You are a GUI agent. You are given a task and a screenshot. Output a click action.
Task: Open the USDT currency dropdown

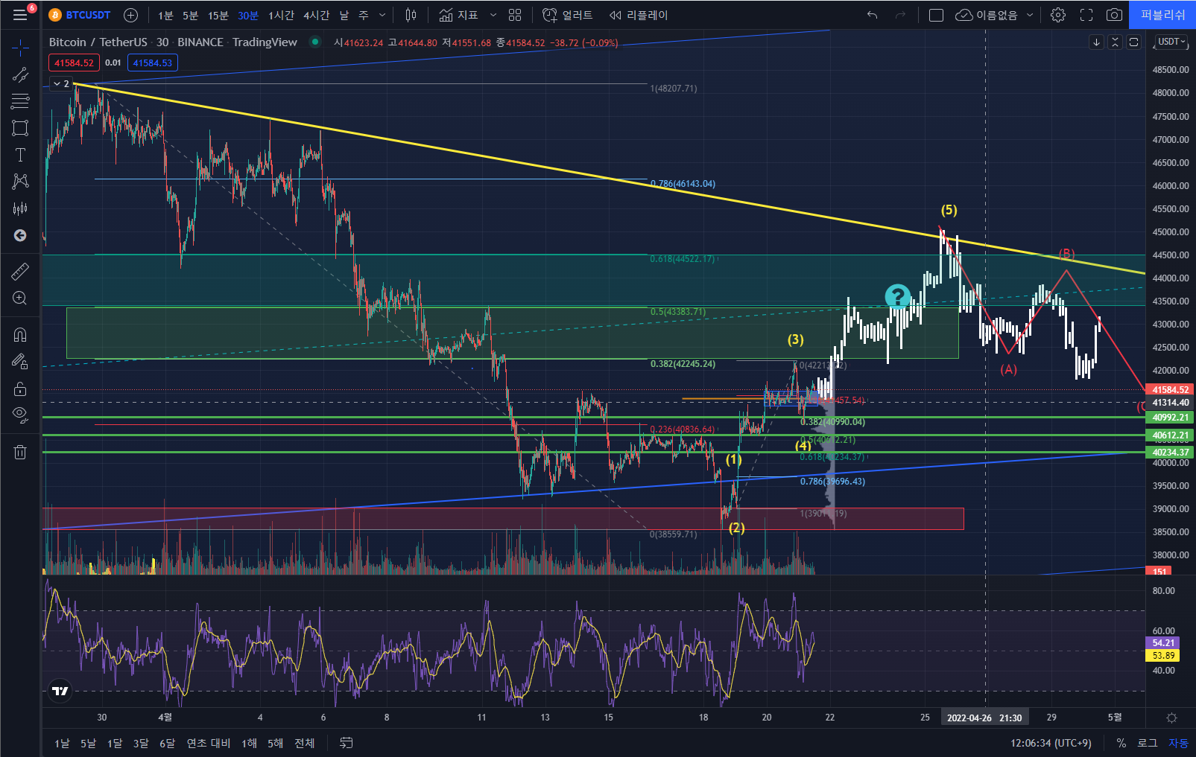pyautogui.click(x=1171, y=42)
